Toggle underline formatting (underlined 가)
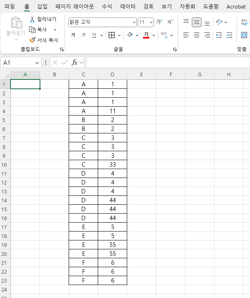 click(x=94, y=35)
